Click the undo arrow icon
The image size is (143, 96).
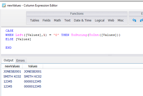tap(134, 20)
